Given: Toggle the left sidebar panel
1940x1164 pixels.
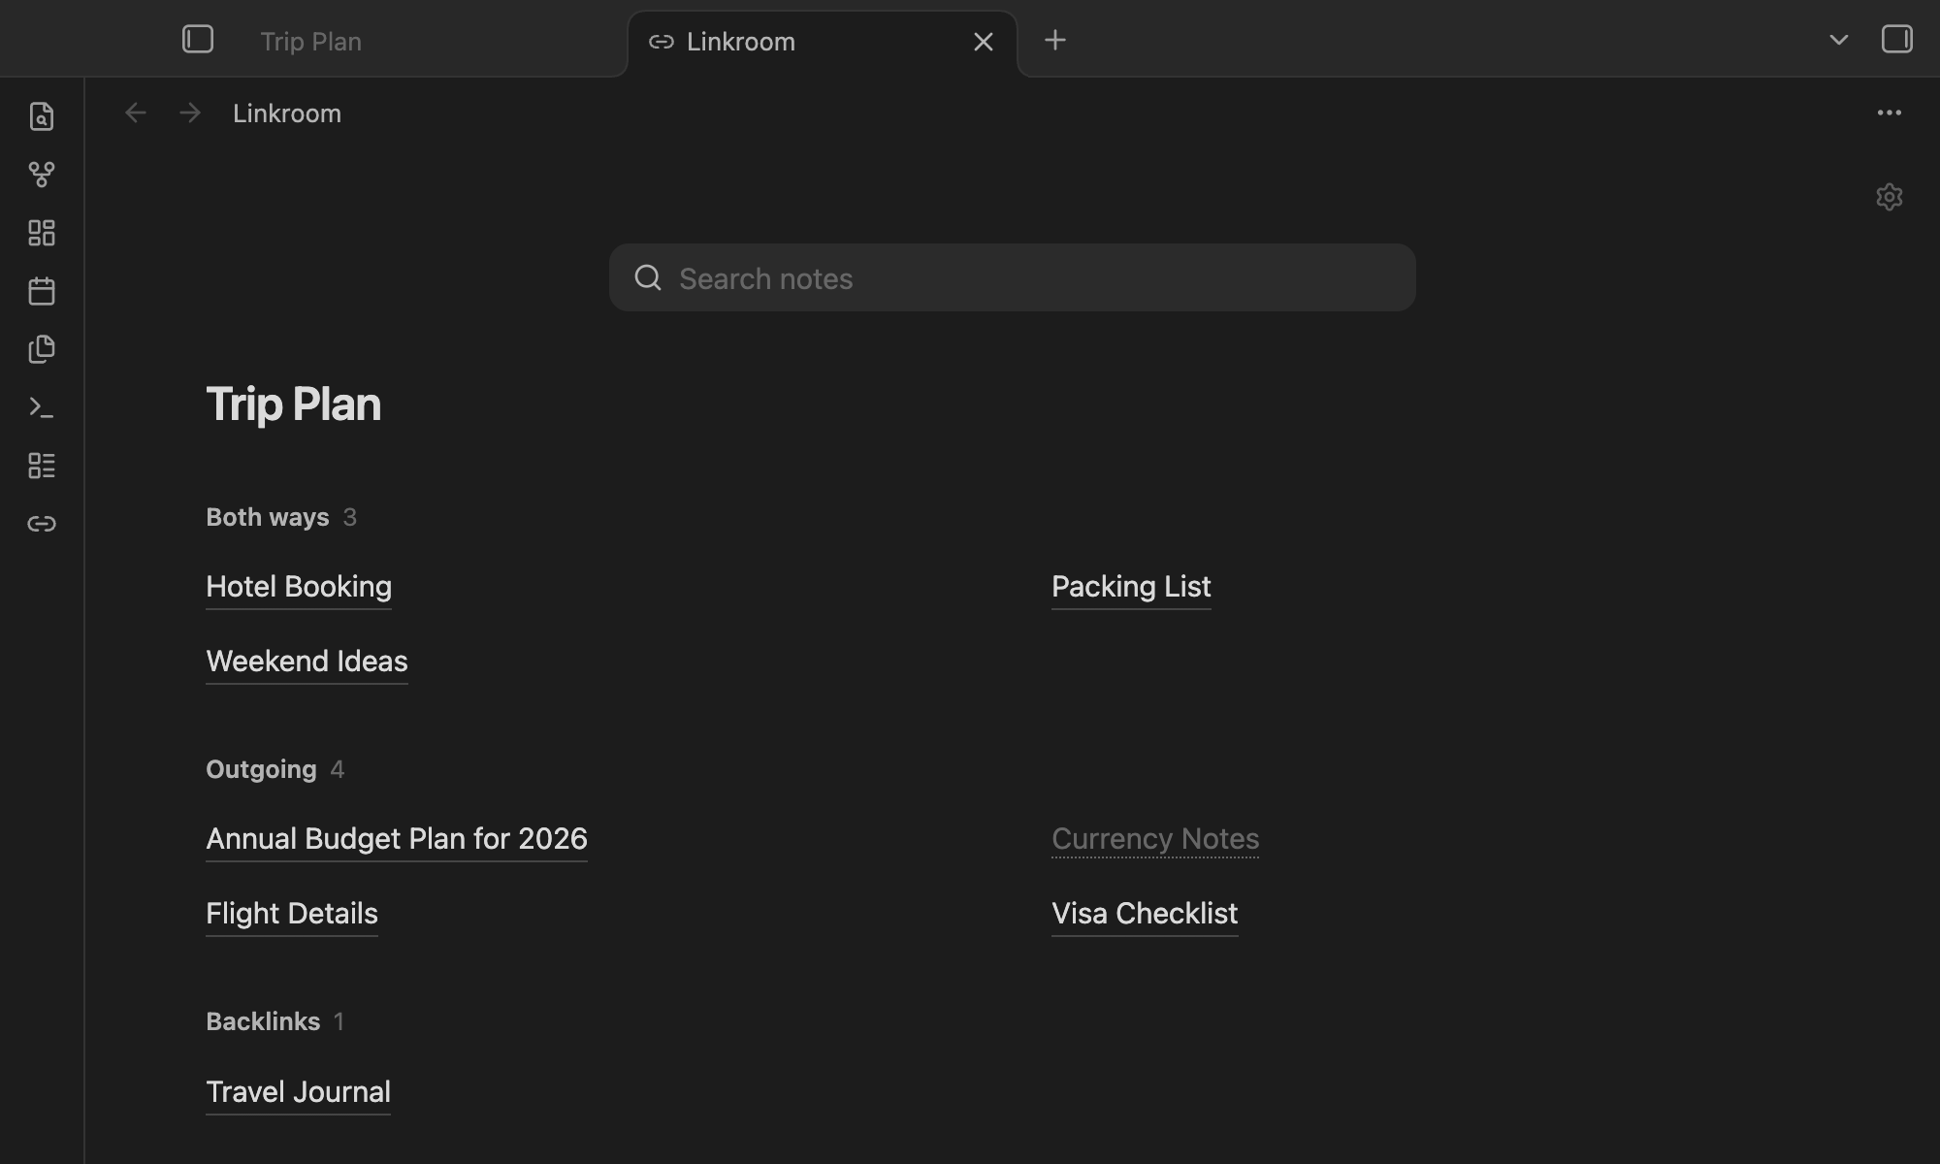Looking at the screenshot, I should tap(198, 40).
